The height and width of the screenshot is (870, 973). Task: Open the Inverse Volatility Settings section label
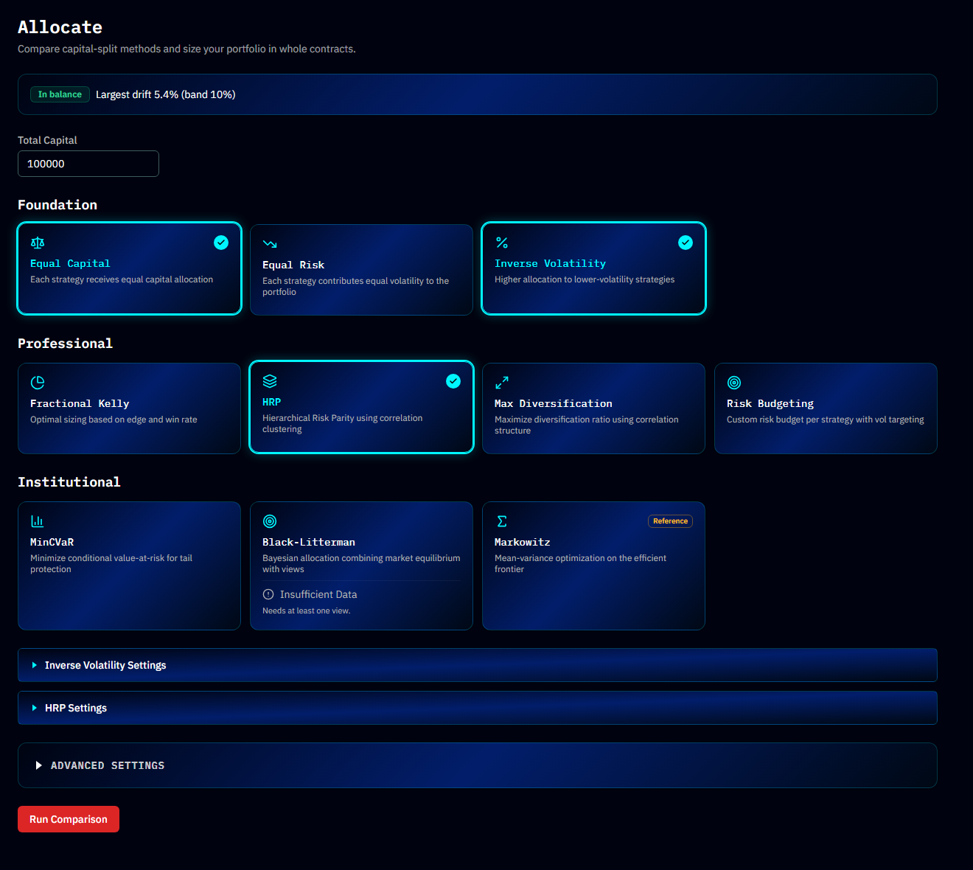[105, 665]
